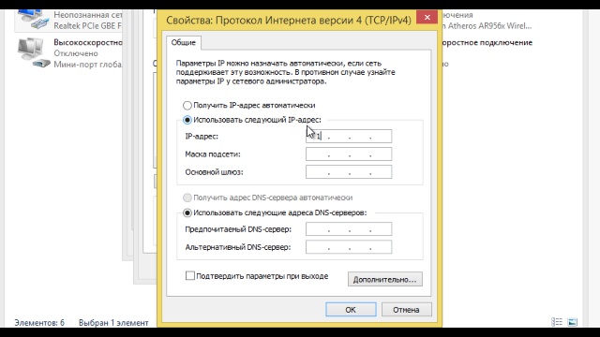Click the IP-адрес input field
Image resolution: width=600 pixels, height=337 pixels.
tap(349, 136)
